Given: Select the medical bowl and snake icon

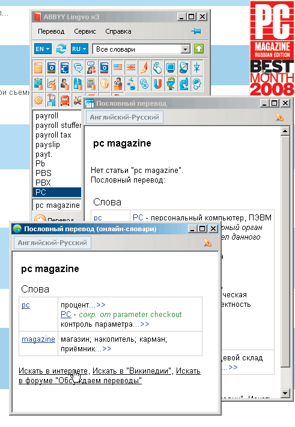Looking at the screenshot, I should coord(171,84).
